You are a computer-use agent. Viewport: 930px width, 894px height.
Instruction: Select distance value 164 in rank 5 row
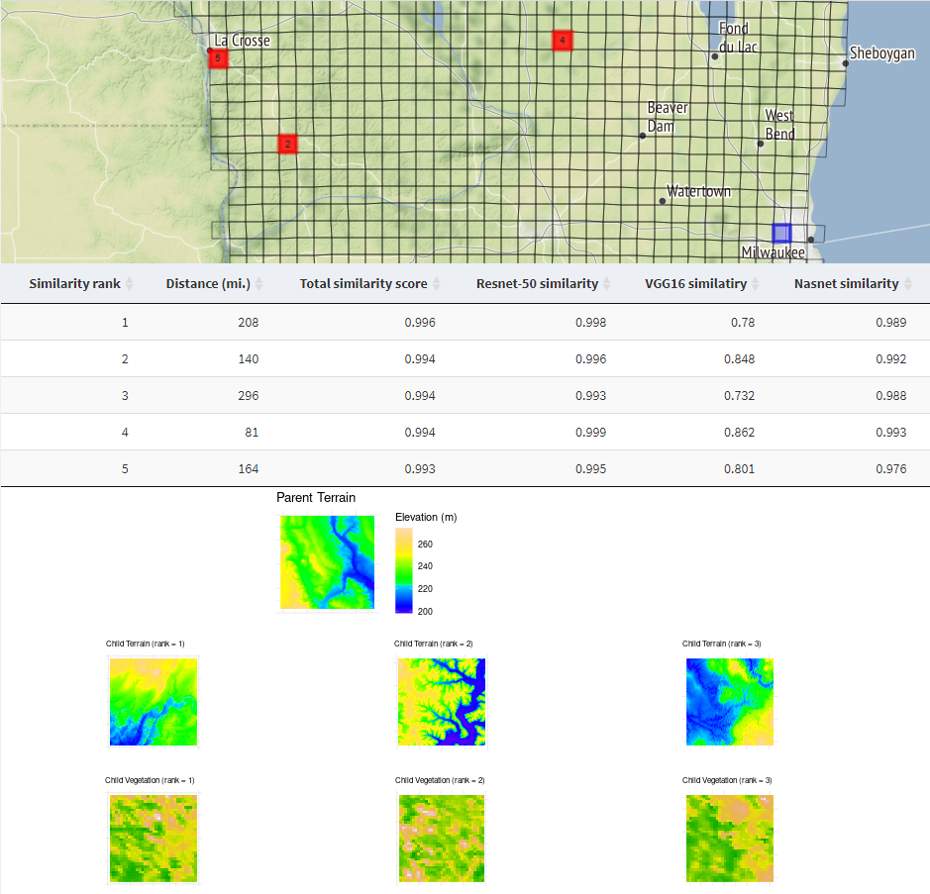coord(248,469)
